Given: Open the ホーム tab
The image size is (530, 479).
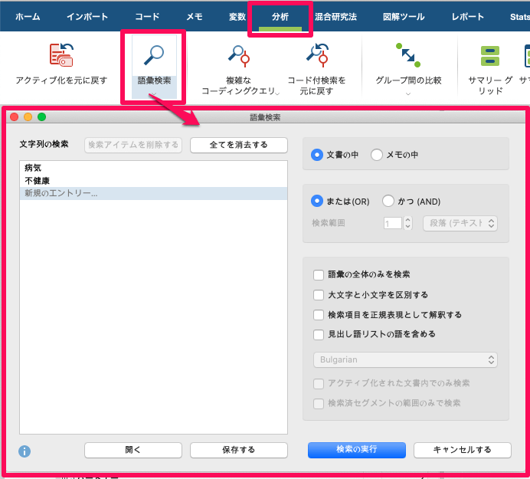Looking at the screenshot, I should point(28,17).
